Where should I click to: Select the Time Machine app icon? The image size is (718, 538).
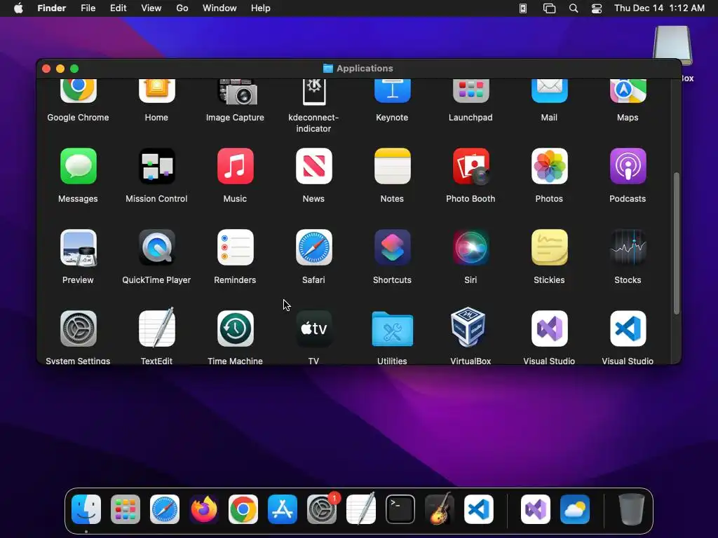(x=236, y=329)
